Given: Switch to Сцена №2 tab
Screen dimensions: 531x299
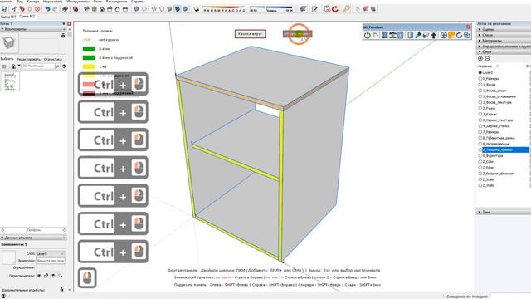Looking at the screenshot, I should point(27,17).
